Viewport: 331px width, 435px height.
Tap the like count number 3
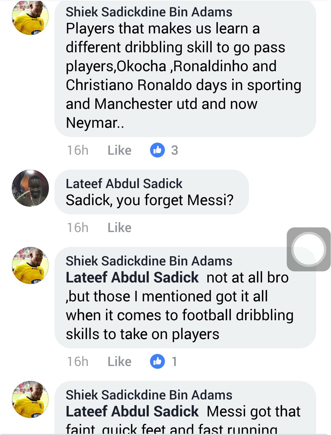tap(174, 150)
